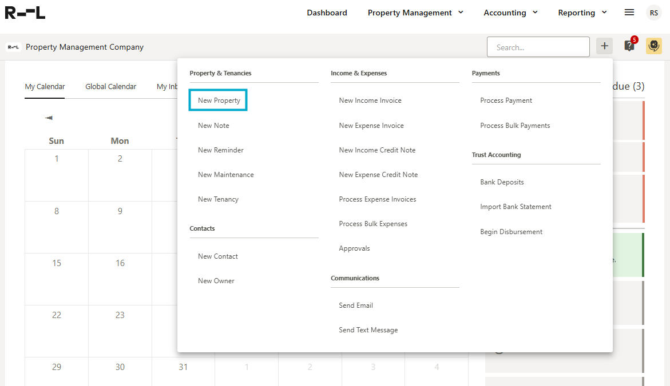Click Send Text Message option
The height and width of the screenshot is (386, 670).
[x=368, y=330]
